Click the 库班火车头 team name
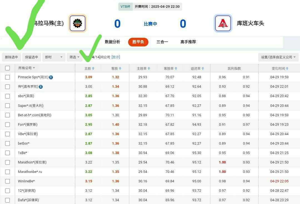Screen dimensions: 300x204 pos(251,23)
